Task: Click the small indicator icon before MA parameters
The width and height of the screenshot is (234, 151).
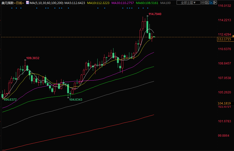Action: (x=27, y=3)
